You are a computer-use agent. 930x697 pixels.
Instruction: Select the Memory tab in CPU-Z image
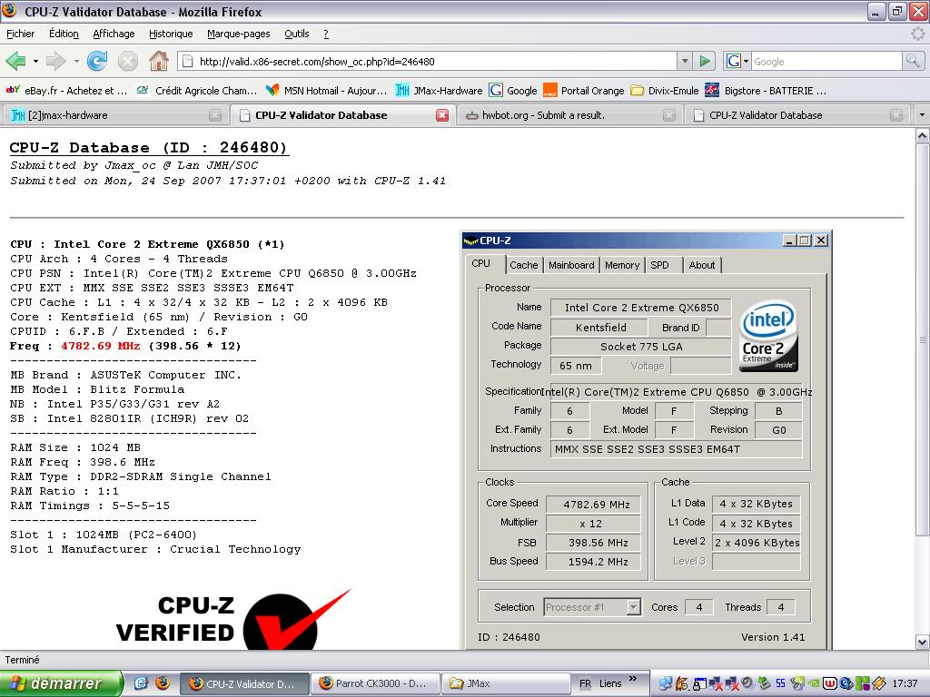pyautogui.click(x=621, y=265)
